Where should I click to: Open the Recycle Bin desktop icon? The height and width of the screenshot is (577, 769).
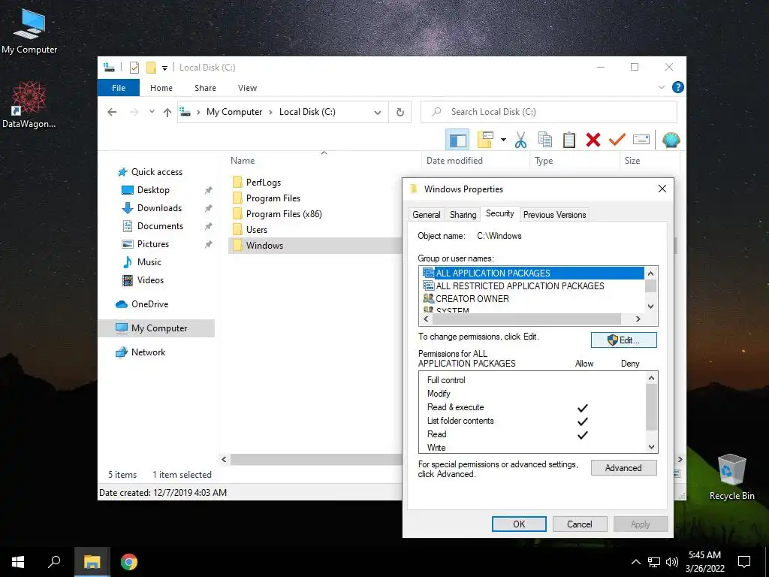pos(731,477)
